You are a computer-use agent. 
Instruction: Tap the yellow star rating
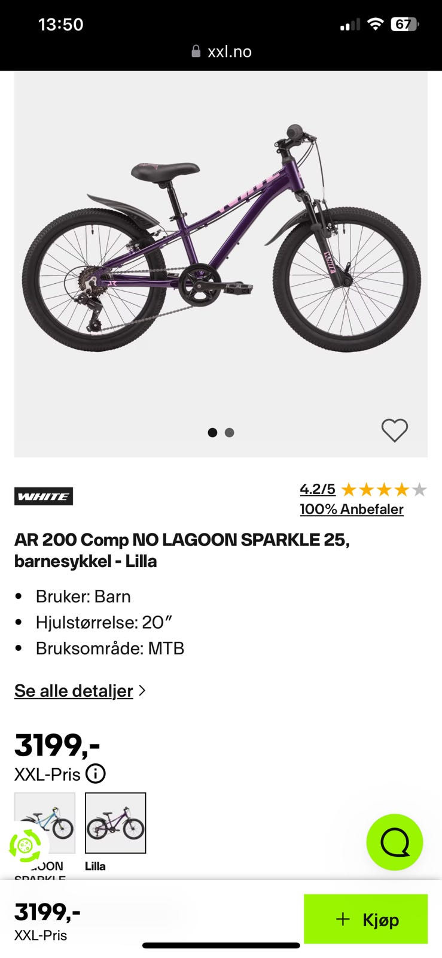(383, 490)
